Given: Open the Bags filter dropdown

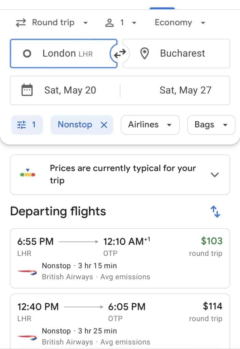Looking at the screenshot, I should point(211,125).
